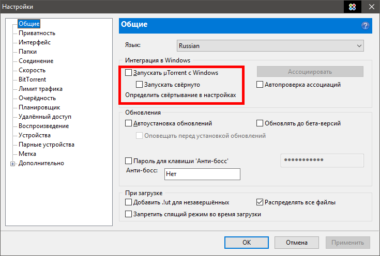Click Определить свёртывание в настройках text

coord(180,95)
